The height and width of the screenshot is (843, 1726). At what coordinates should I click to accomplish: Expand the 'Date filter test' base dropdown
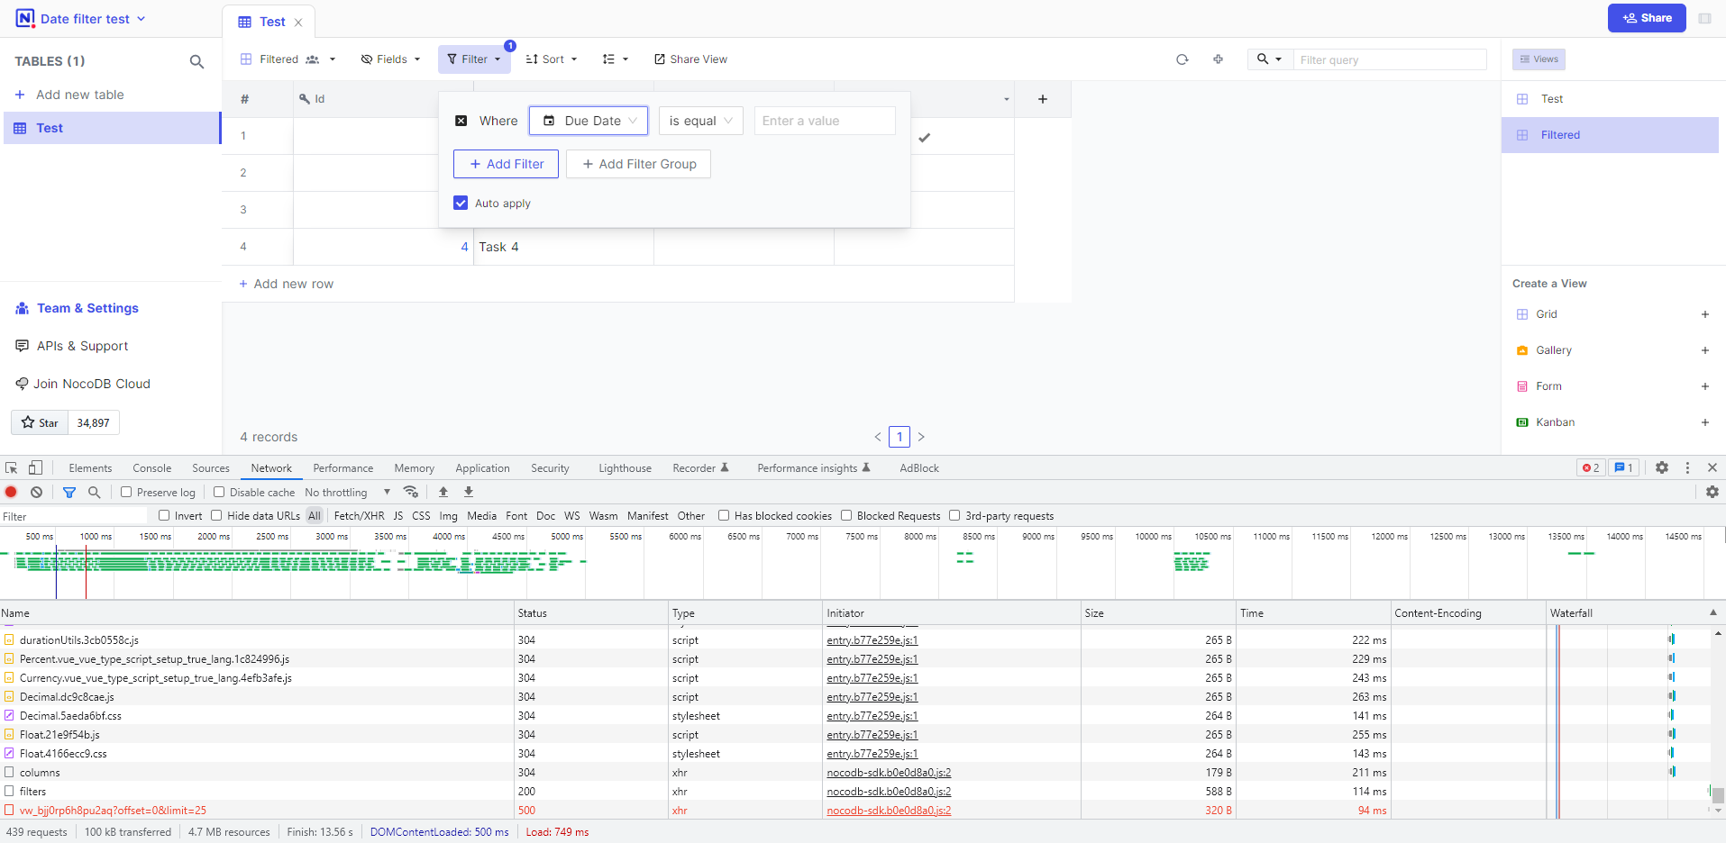click(x=142, y=18)
